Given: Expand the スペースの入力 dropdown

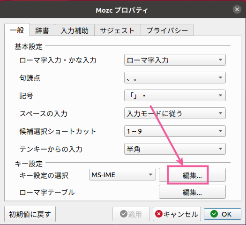Looking at the screenshot, I should pos(175,113).
